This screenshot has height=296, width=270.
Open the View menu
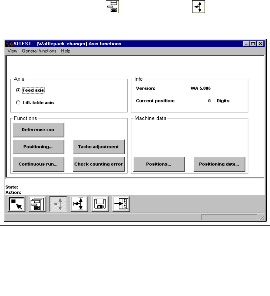click(x=12, y=51)
